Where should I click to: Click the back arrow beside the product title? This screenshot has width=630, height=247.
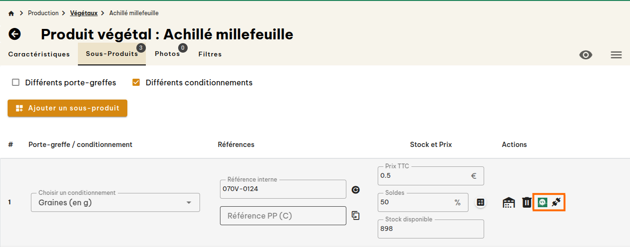[x=15, y=34]
